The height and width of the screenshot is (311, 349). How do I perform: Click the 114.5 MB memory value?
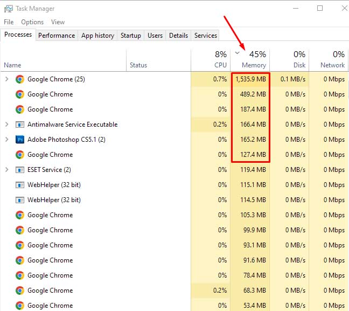(x=253, y=200)
